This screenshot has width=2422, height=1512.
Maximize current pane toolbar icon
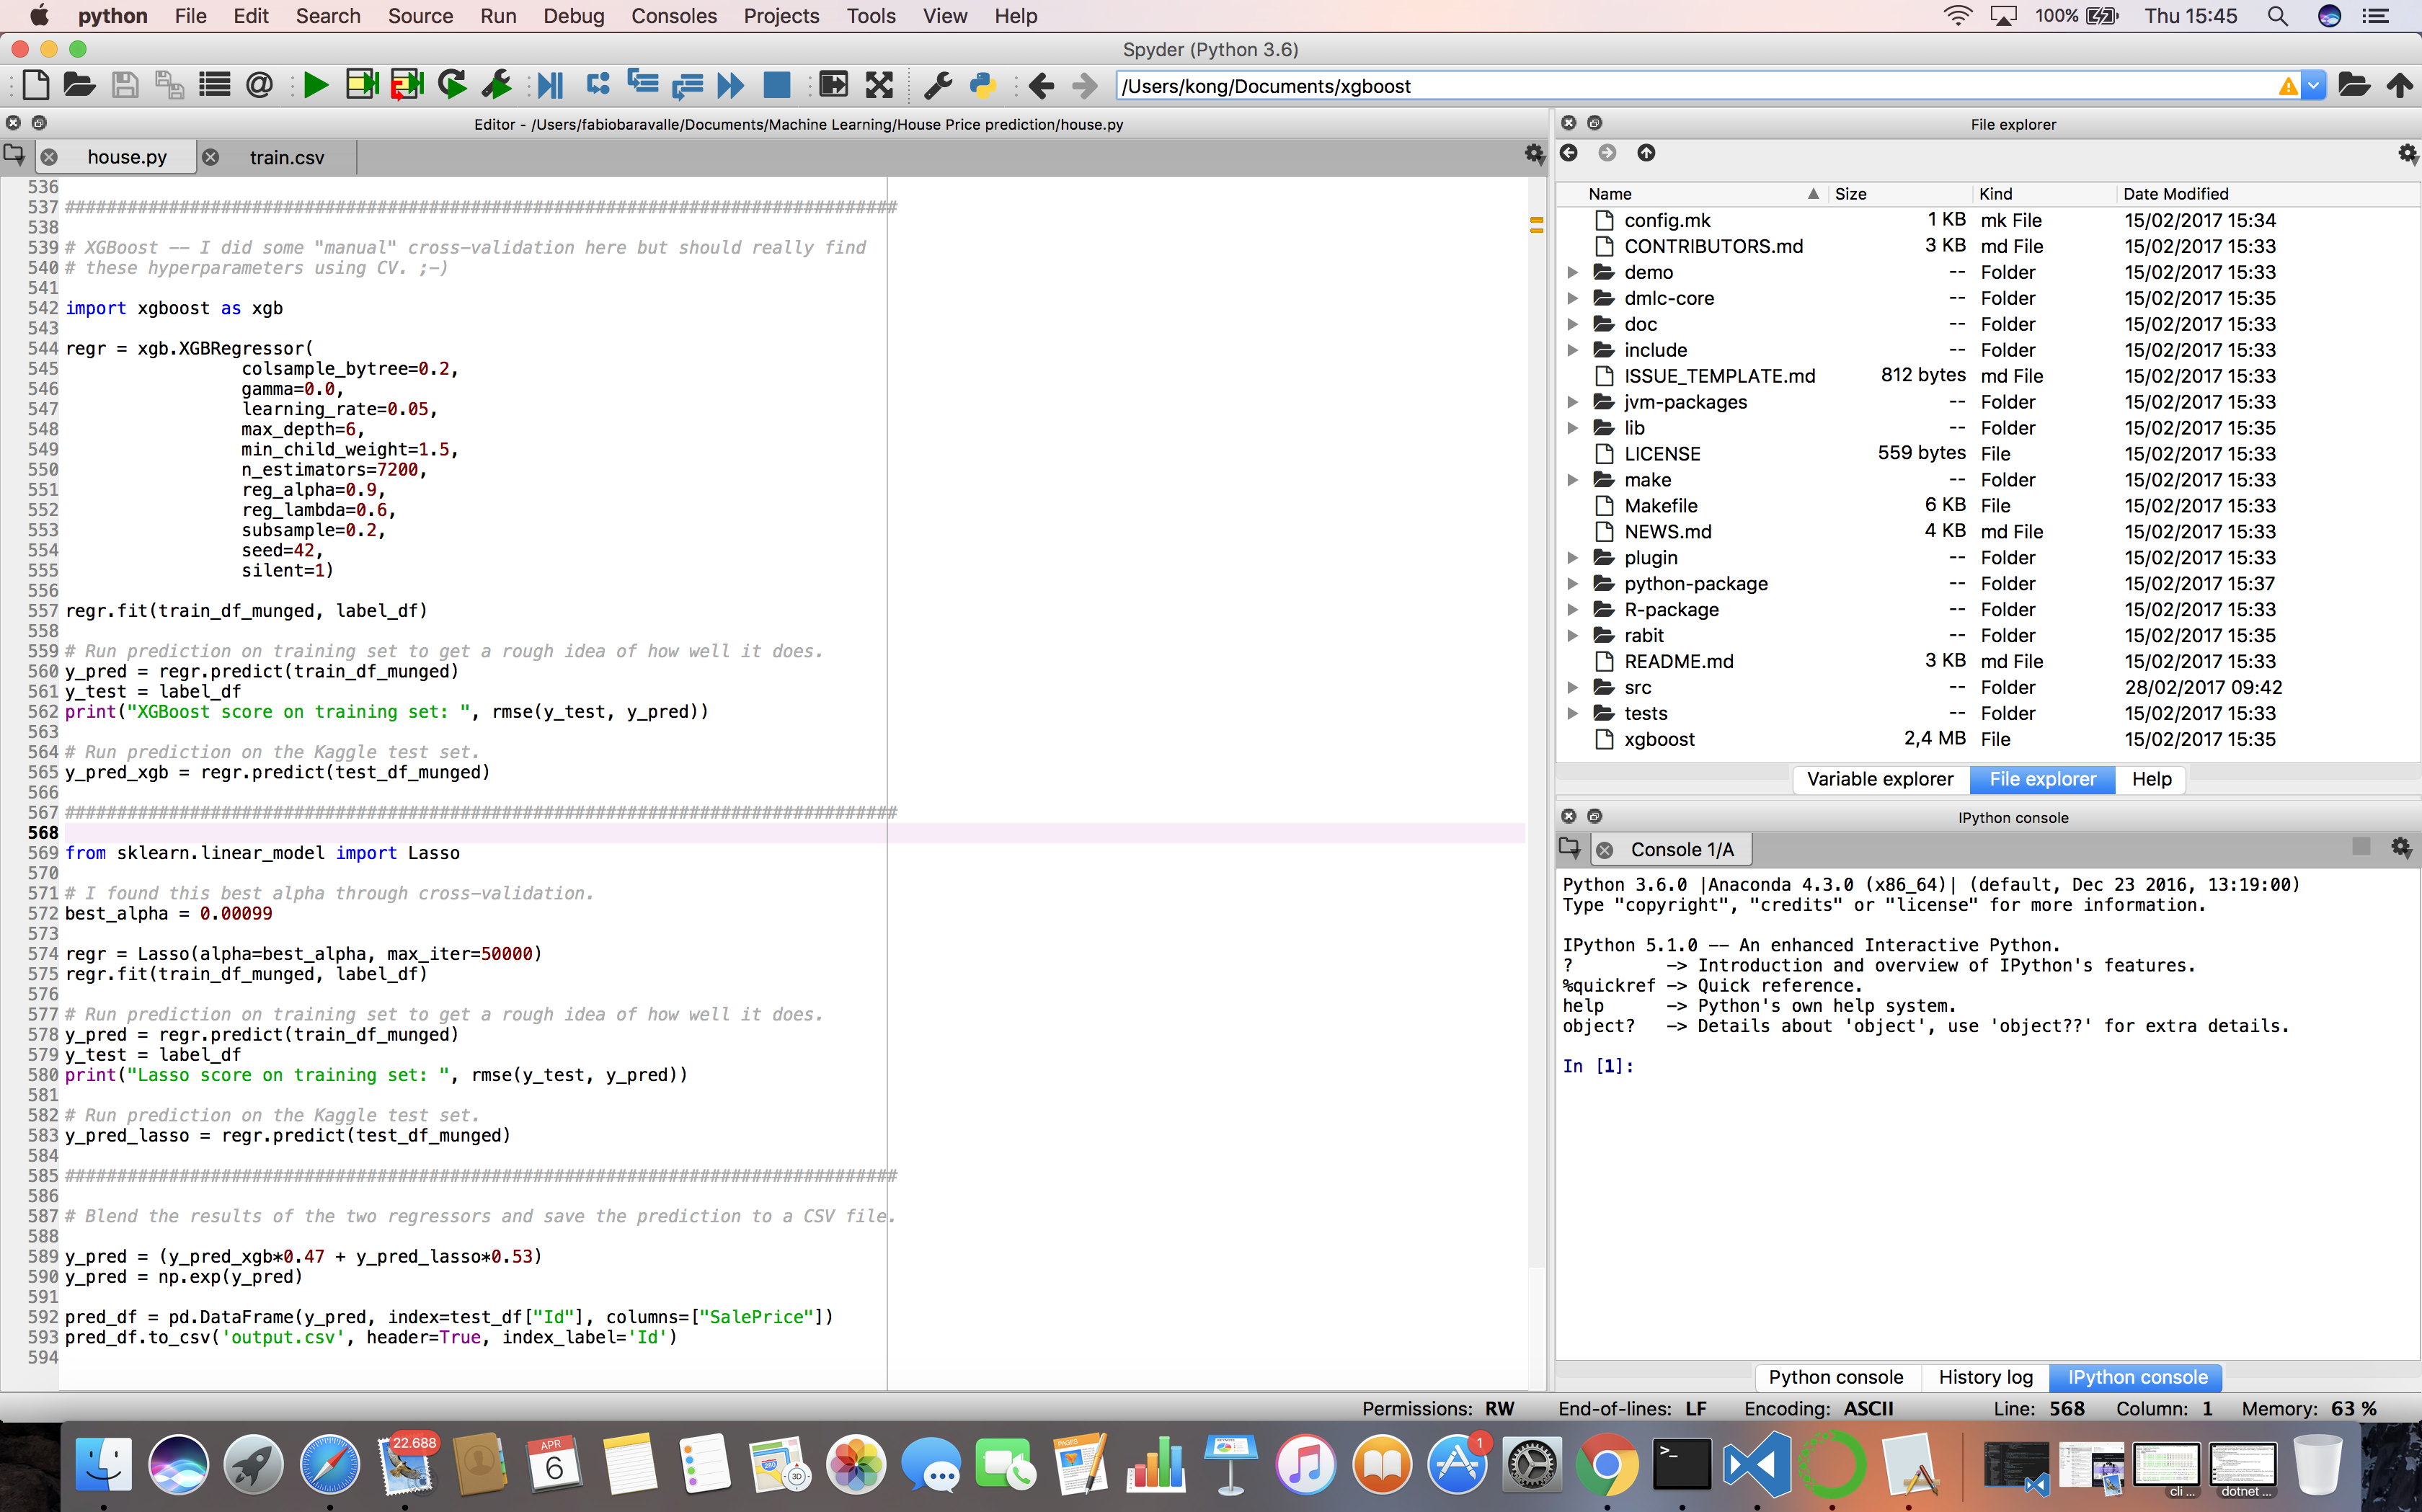[833, 85]
